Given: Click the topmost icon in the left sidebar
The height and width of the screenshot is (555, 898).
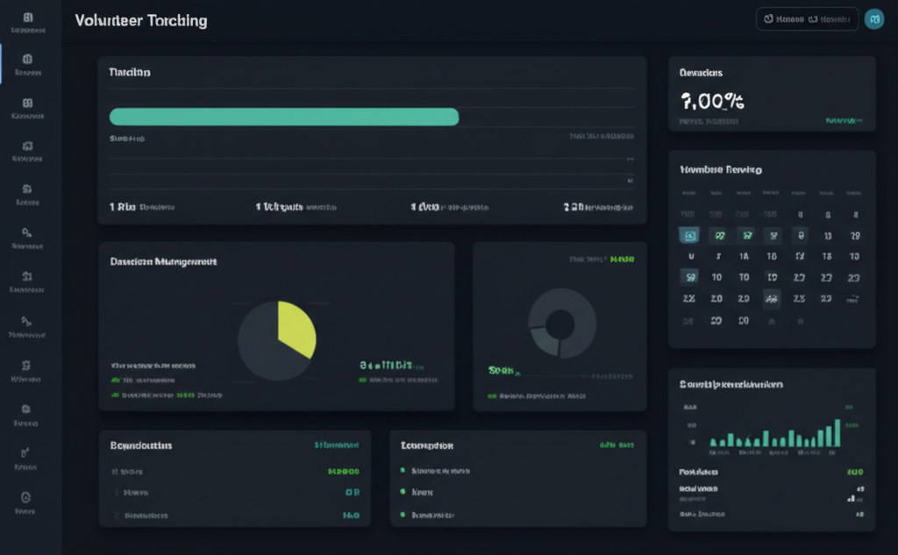Looking at the screenshot, I should [x=28, y=18].
